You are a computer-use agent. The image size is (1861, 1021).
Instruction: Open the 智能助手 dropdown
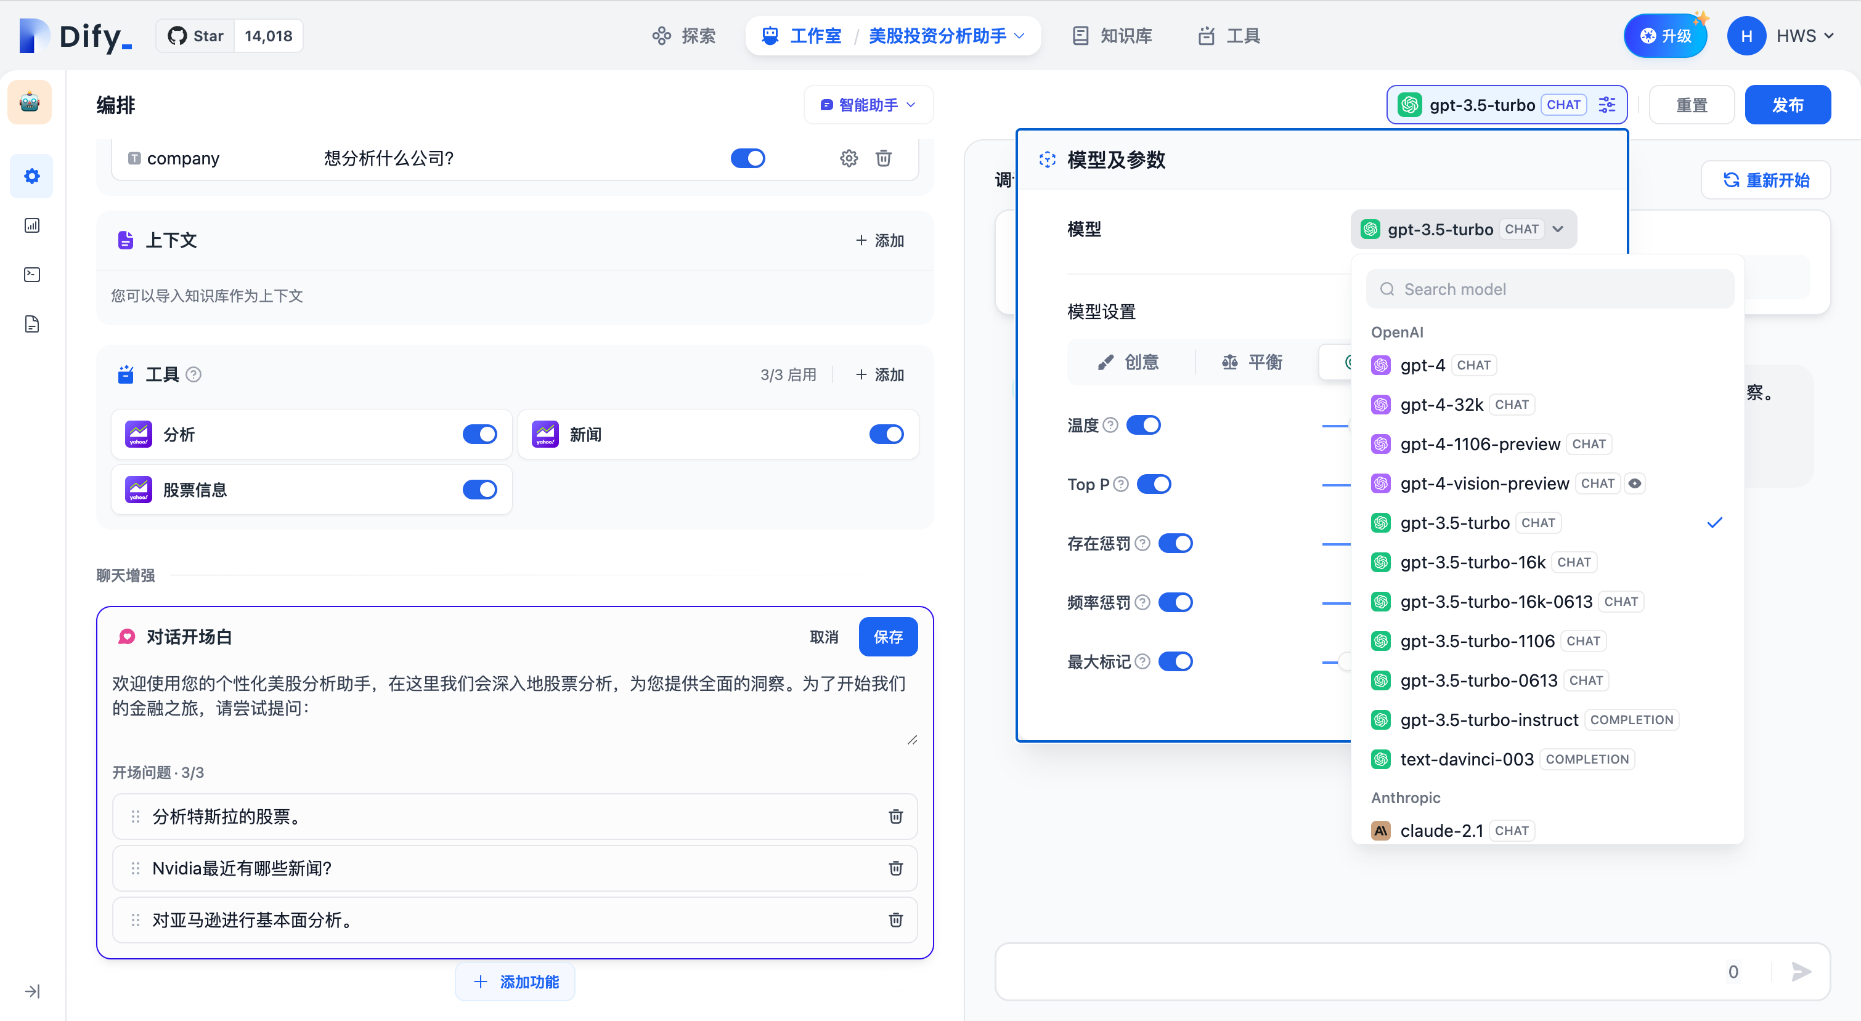868,104
